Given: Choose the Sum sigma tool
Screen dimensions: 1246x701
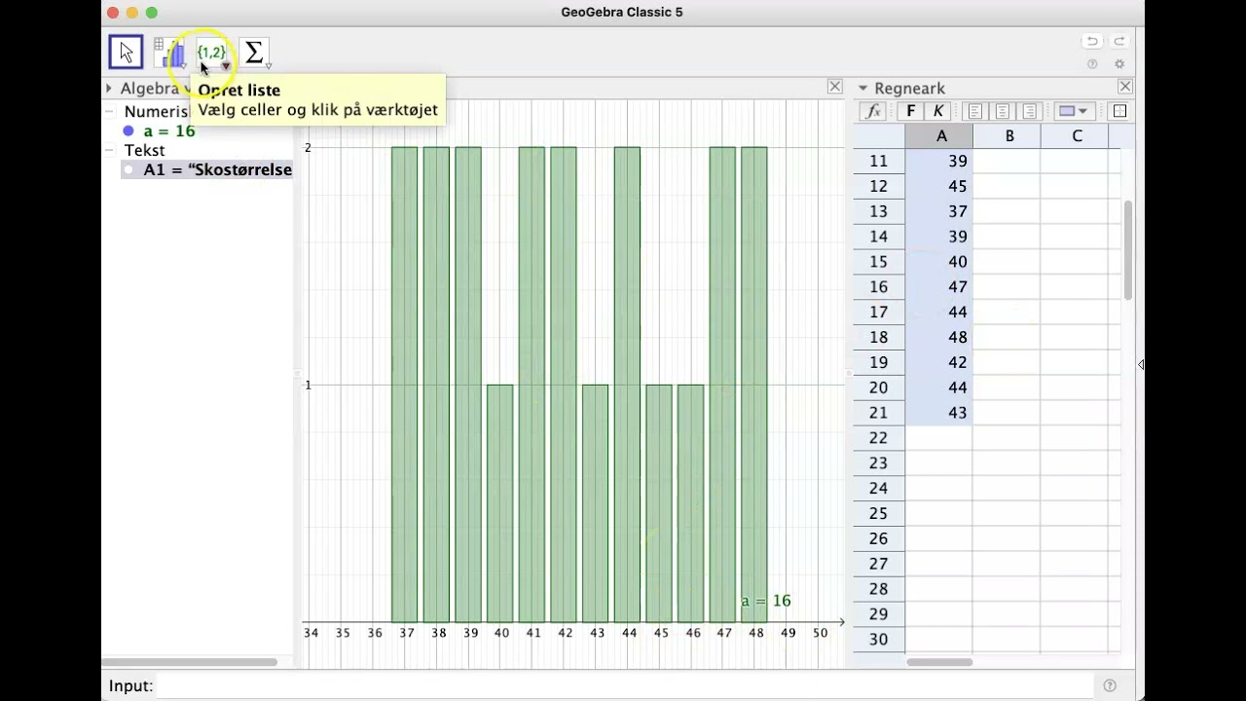Looking at the screenshot, I should tap(254, 53).
